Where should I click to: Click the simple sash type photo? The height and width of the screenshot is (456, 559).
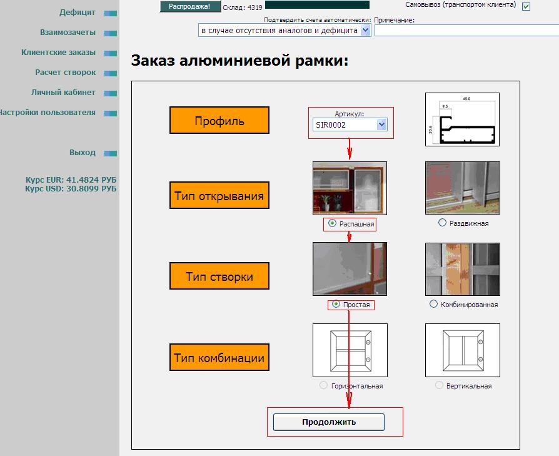[350, 268]
